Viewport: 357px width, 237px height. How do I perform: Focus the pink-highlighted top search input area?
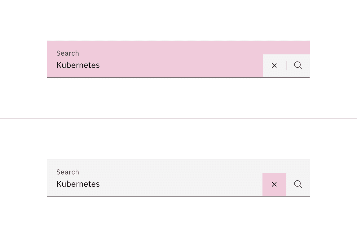pyautogui.click(x=155, y=59)
